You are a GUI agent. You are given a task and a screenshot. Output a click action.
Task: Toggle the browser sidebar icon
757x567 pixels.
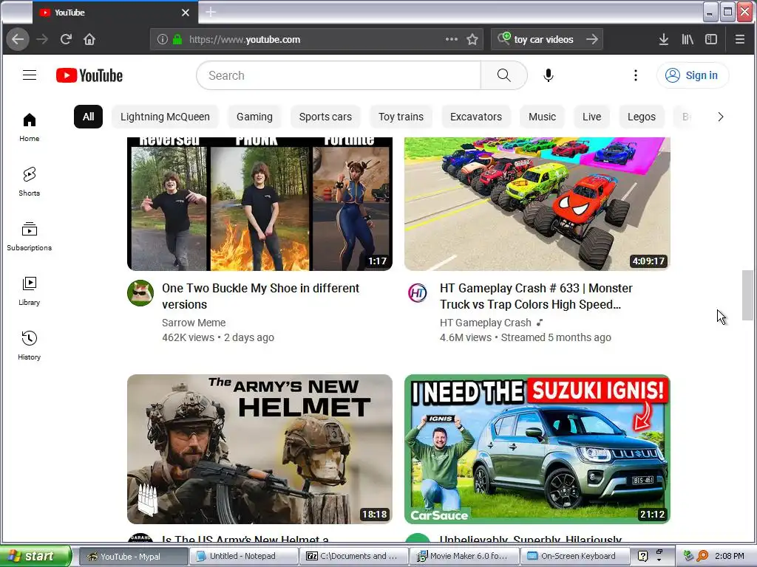point(711,39)
